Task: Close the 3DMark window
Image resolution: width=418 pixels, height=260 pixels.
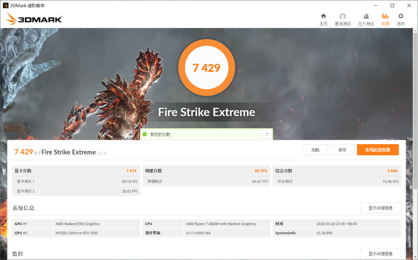Action: pos(410,4)
